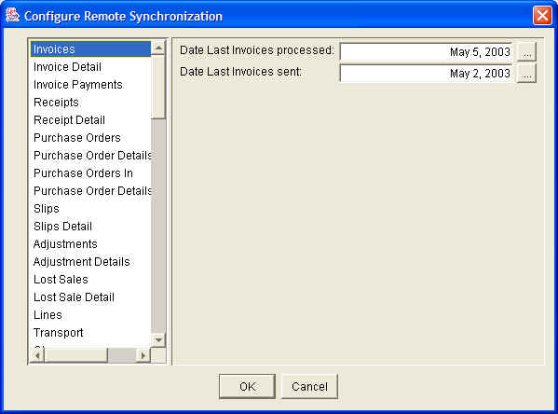The height and width of the screenshot is (414, 558).
Task: Click horizontal scrollbar left arrow
Action: [37, 355]
